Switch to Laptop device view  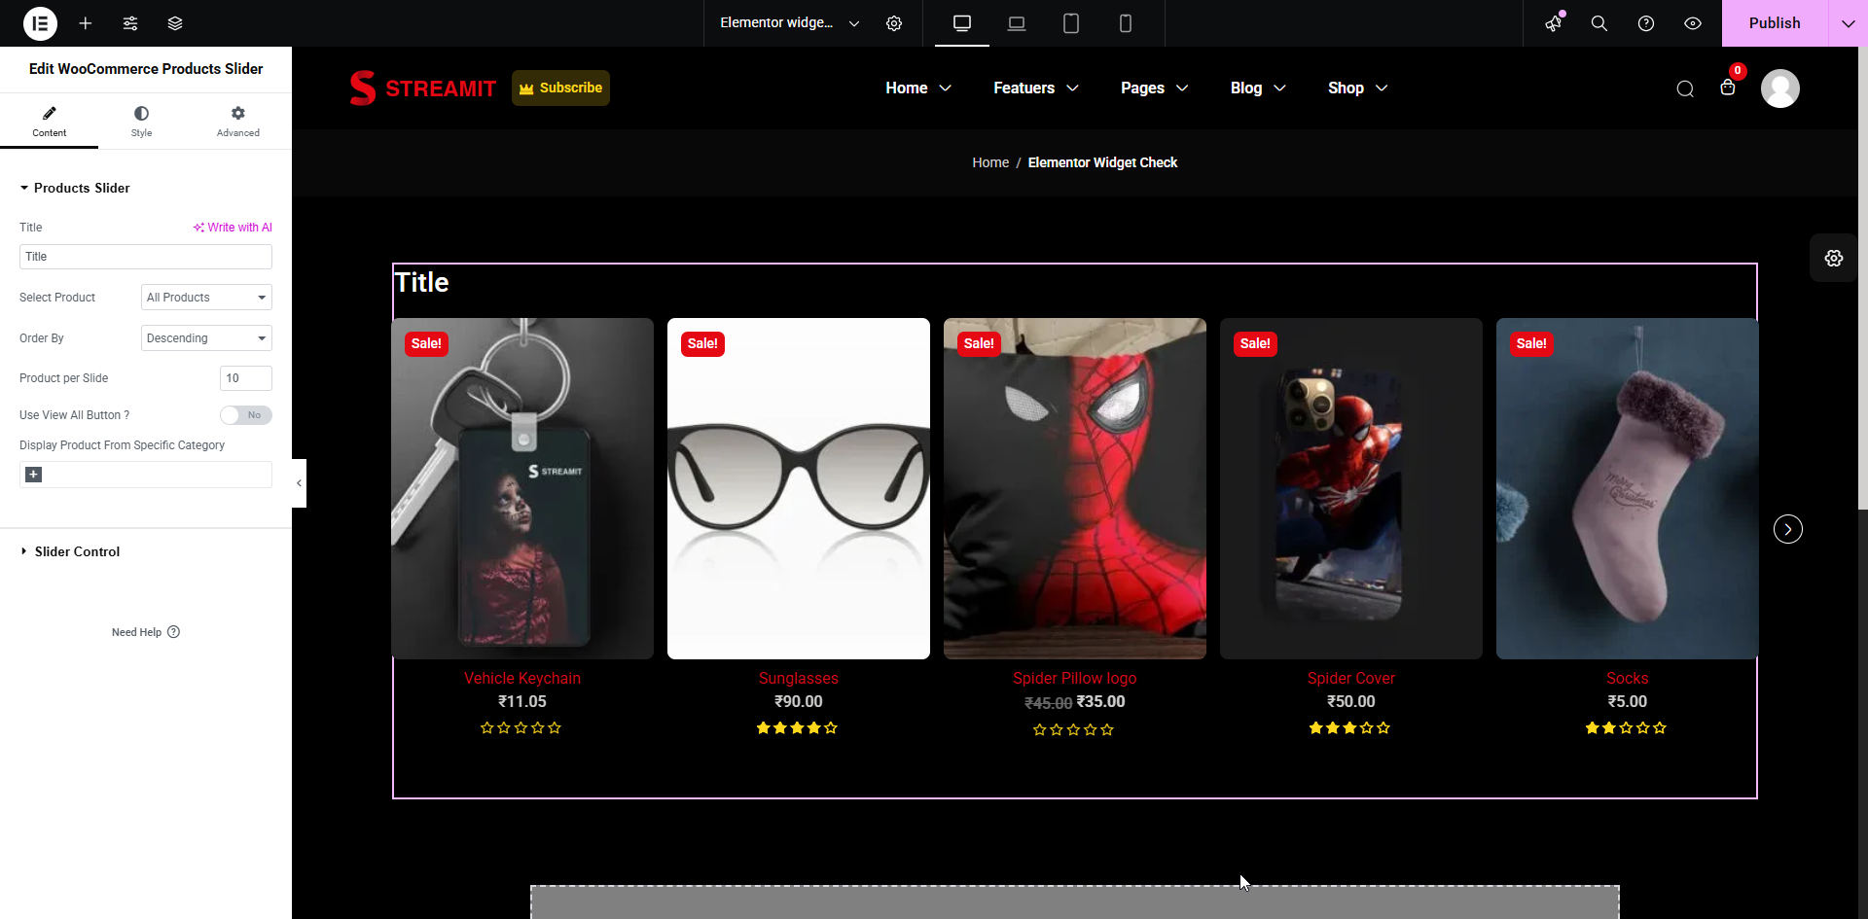[1017, 23]
